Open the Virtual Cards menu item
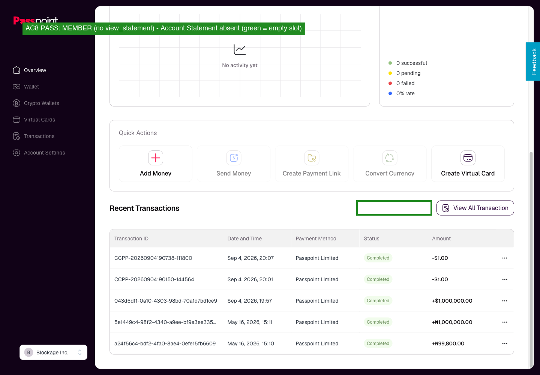Viewport: 540px width, 375px height. 39,120
